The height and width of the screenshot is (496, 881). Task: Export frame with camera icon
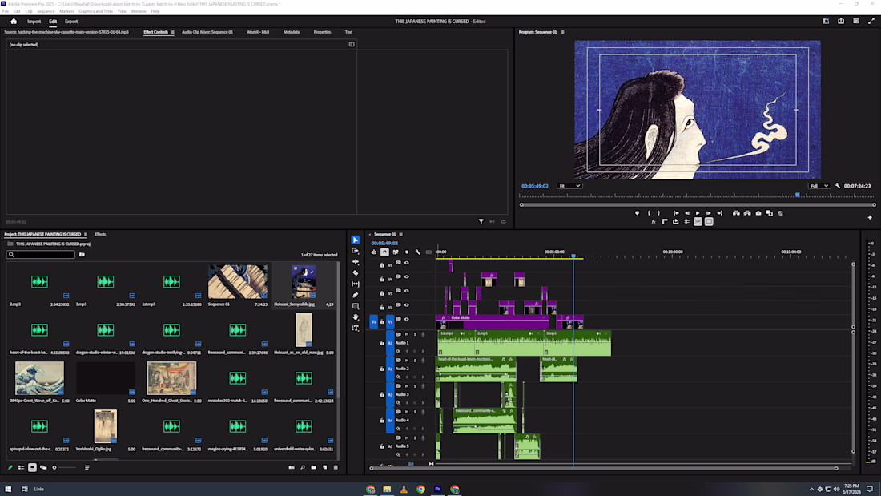pos(758,213)
